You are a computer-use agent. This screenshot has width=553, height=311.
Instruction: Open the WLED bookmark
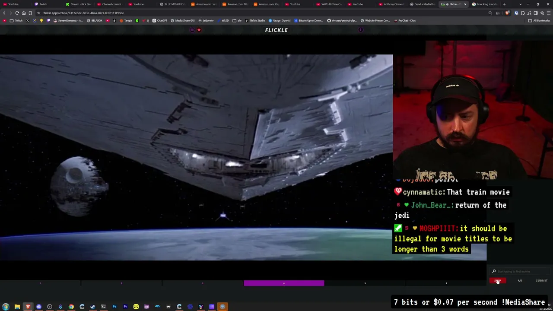click(223, 20)
